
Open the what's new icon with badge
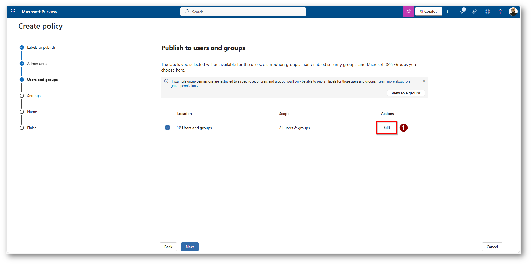(462, 12)
